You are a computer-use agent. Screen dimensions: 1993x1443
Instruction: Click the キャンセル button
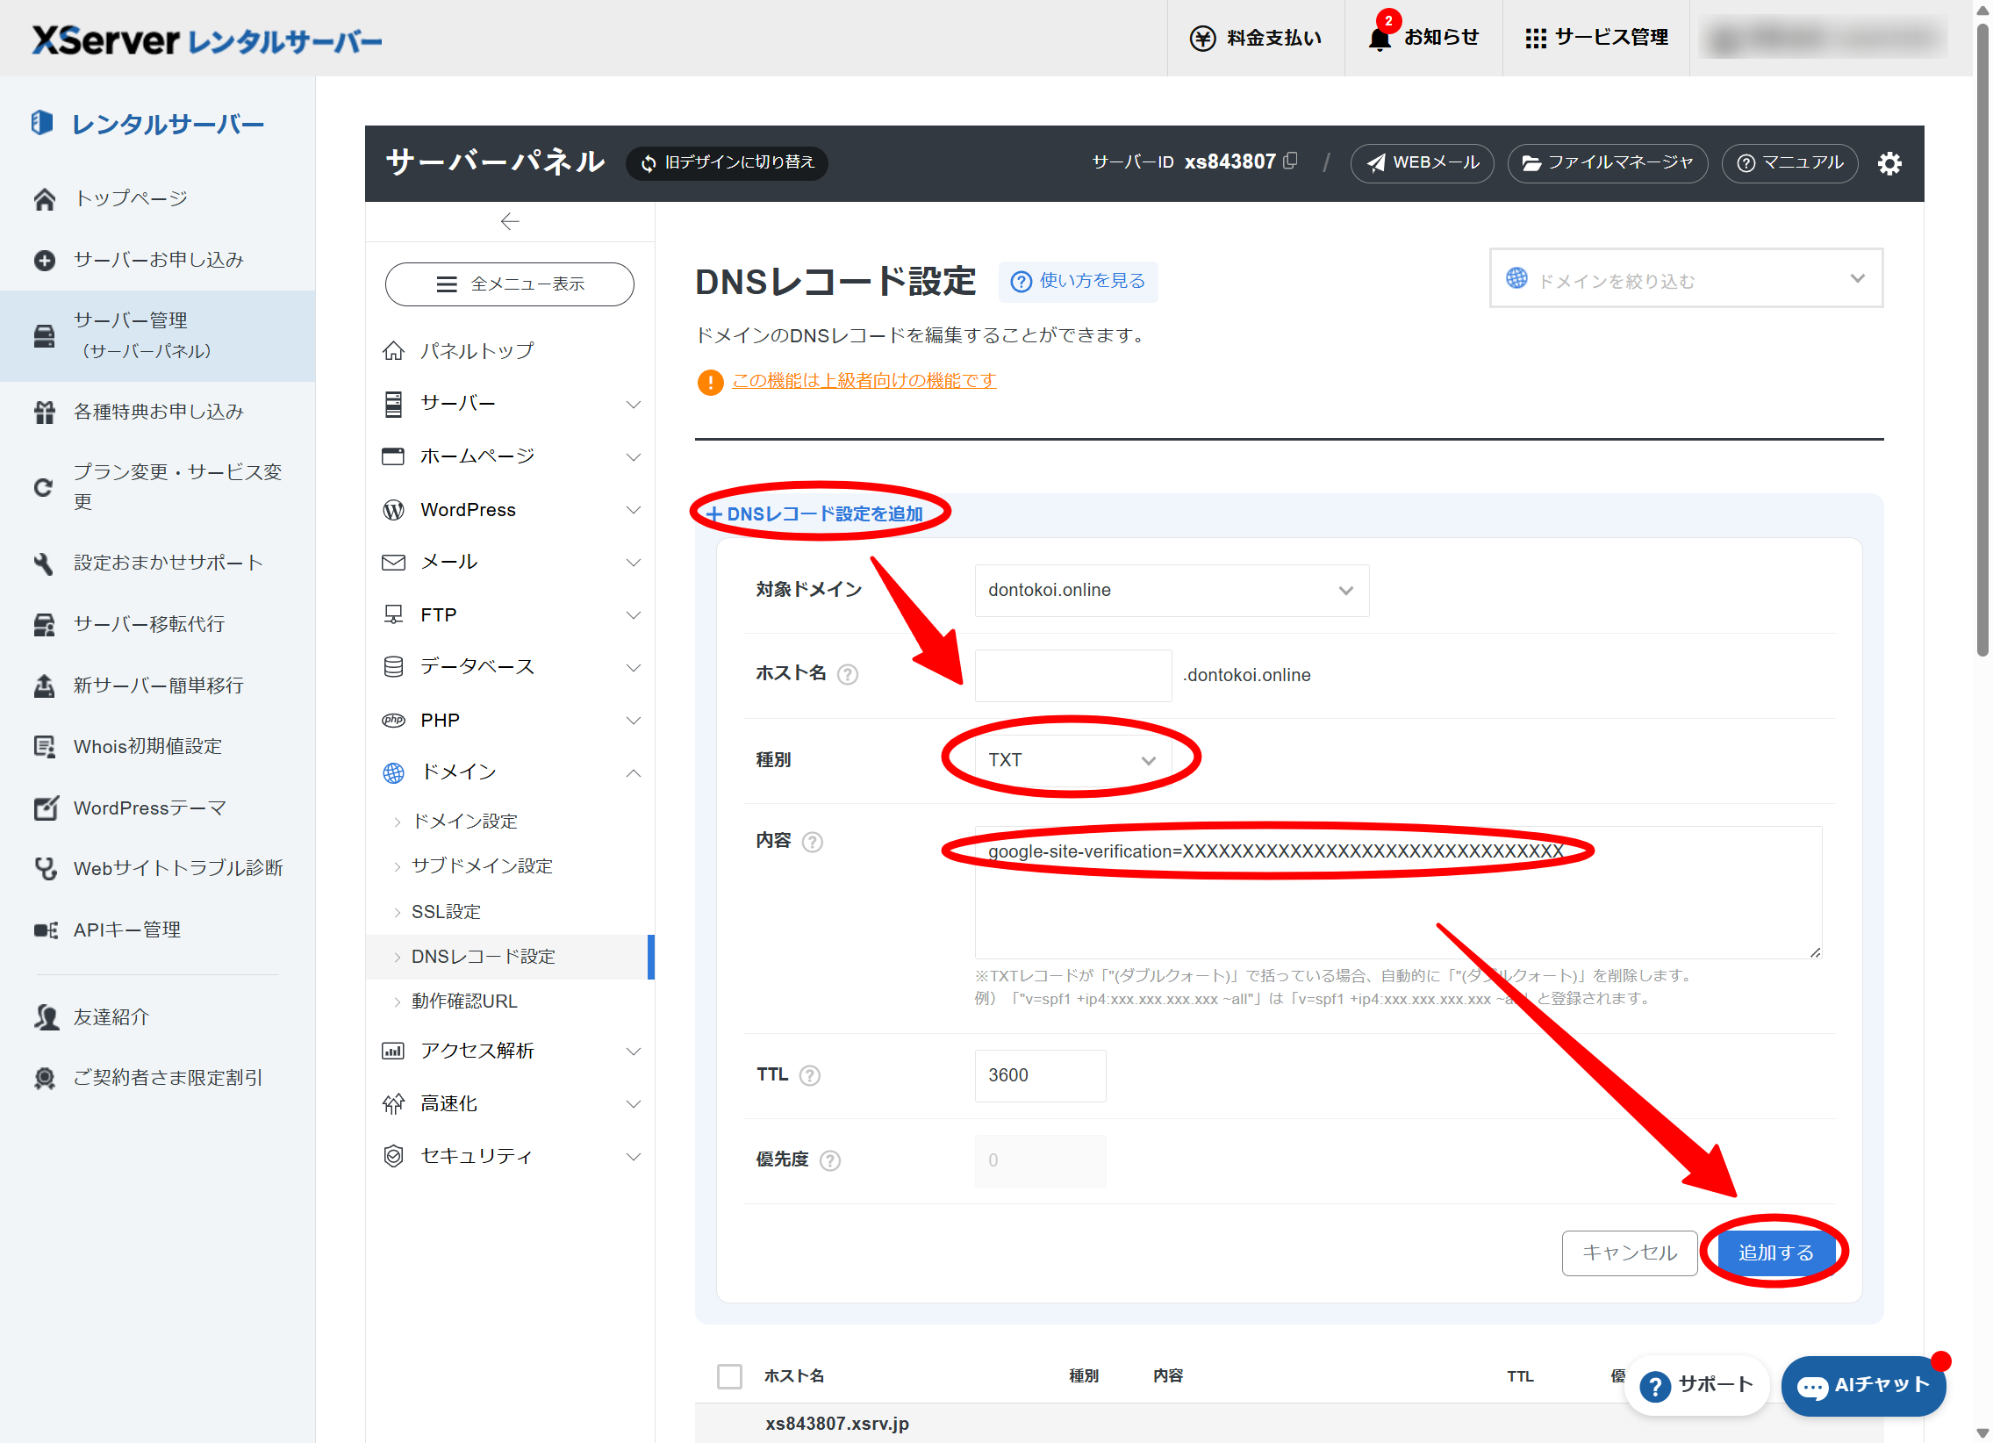[1628, 1253]
